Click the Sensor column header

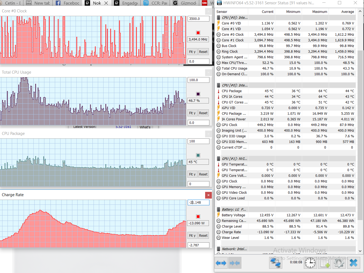tap(232, 12)
